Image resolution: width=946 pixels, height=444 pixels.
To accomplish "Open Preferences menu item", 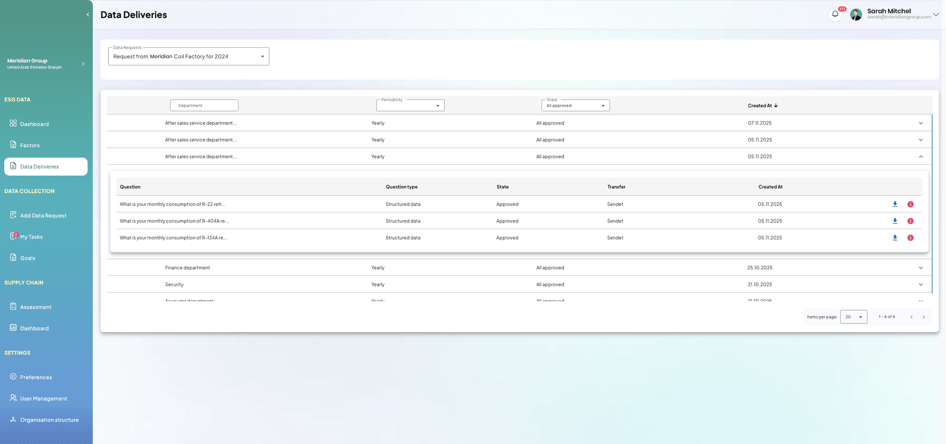I will (46, 377).
